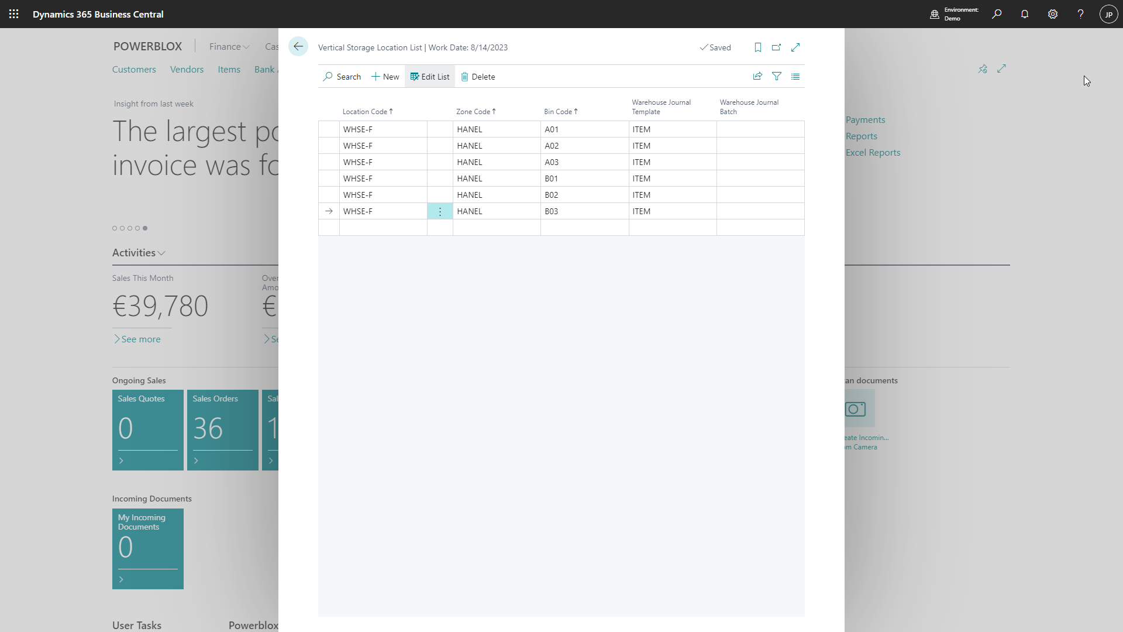Viewport: 1123px width, 632px height.
Task: Select the Bin Code A02 cell
Action: click(x=585, y=146)
